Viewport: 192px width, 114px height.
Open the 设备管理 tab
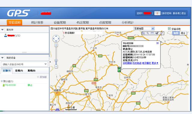[x=60, y=22]
